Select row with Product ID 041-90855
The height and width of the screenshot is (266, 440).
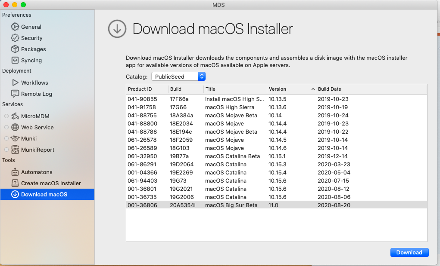277,99
